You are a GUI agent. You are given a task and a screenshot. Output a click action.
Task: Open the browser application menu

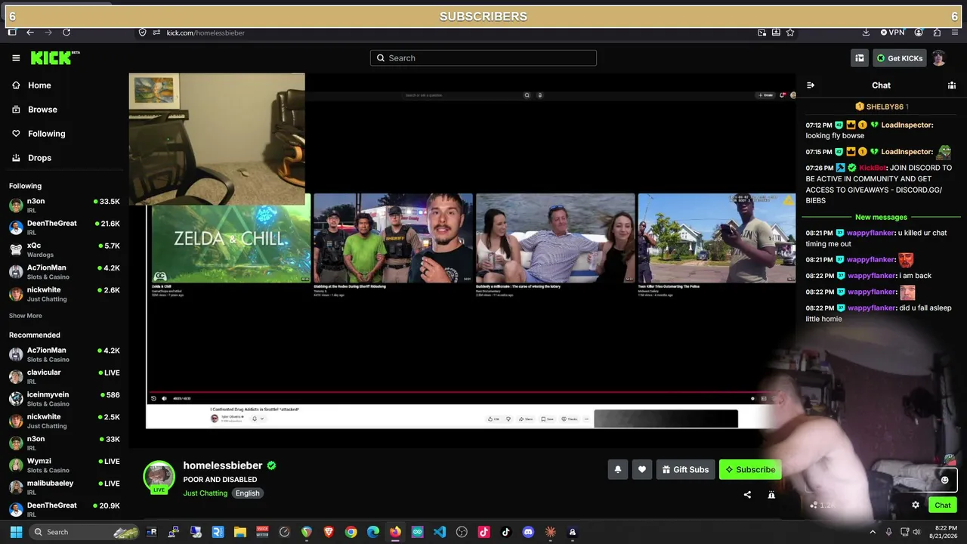[955, 32]
